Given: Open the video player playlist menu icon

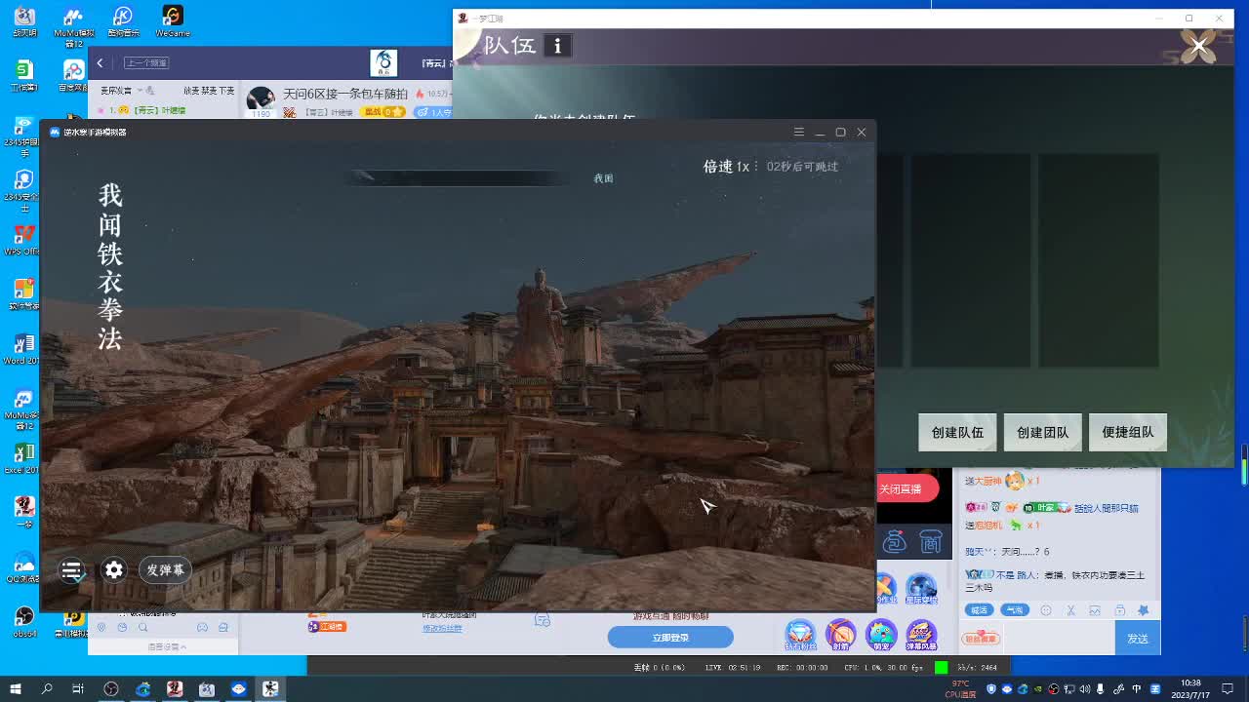Looking at the screenshot, I should point(72,570).
